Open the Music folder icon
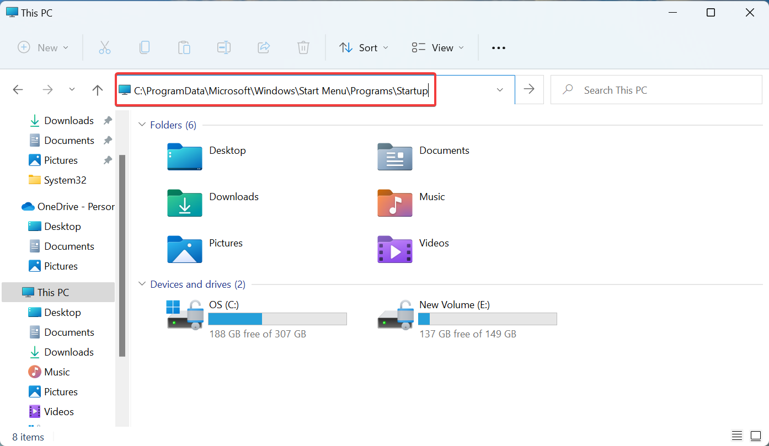769x446 pixels. point(394,203)
